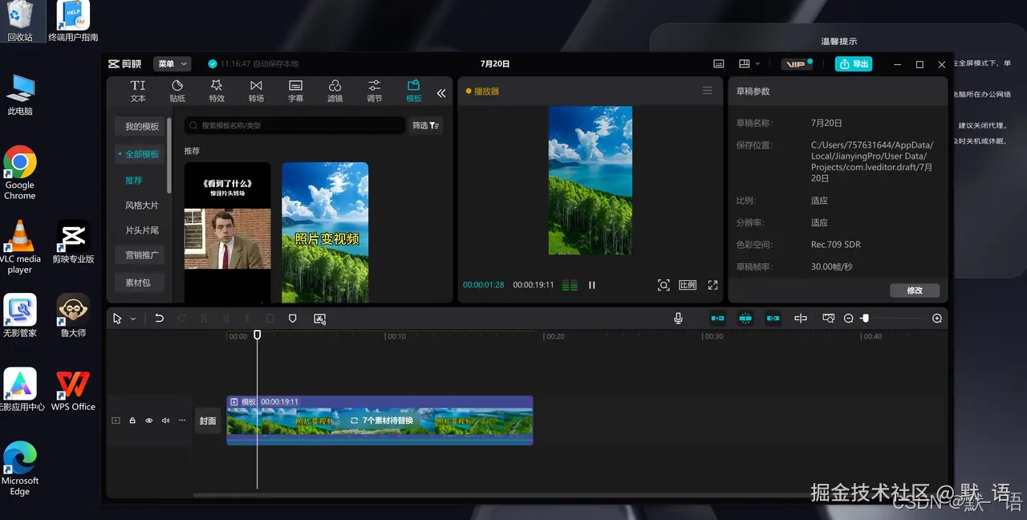1027x520 pixels.
Task: Click the green audio level meter icon
Action: tap(570, 285)
